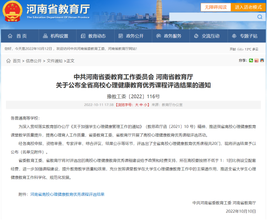Screen dimensions: 267x220
Task: Share via the green WeChat icon
Action: click(251, 60)
